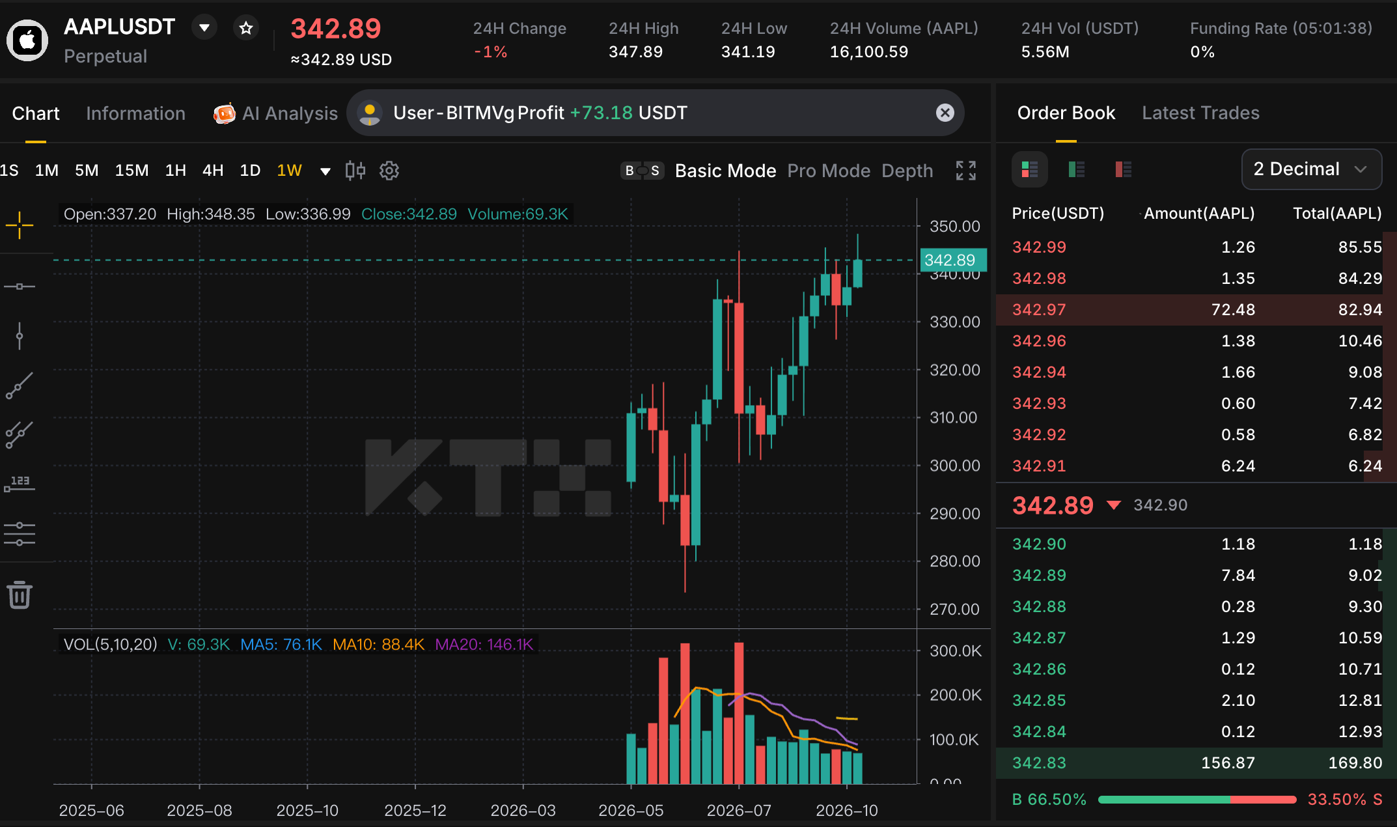
Task: Click ask price 342.99 row
Action: coord(1196,247)
